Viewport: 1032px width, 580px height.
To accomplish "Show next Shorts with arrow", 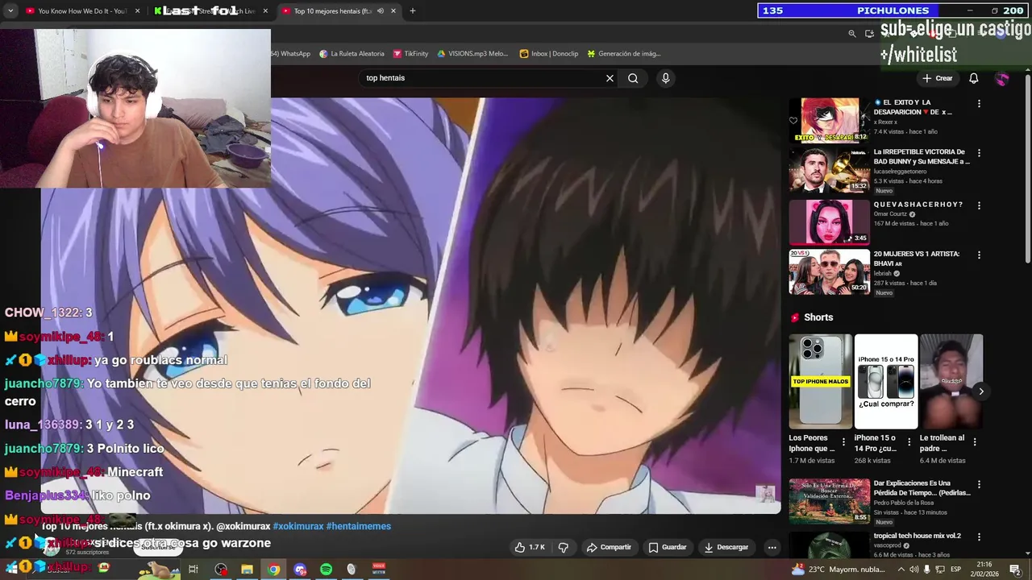I will [981, 391].
